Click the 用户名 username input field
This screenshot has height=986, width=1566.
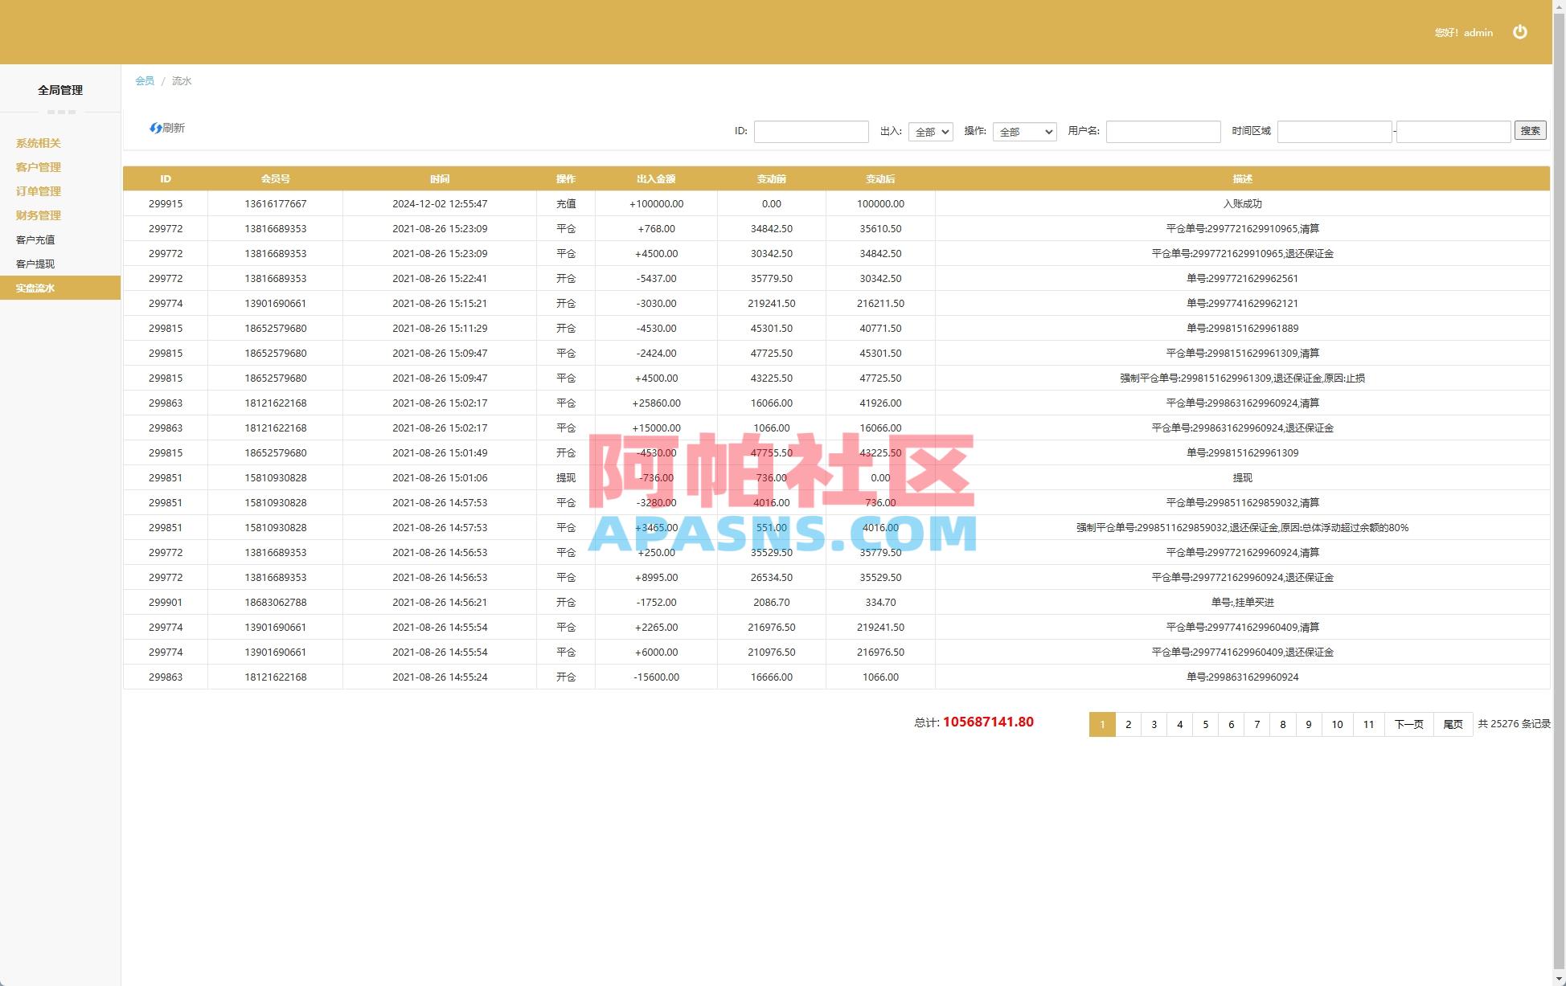click(1162, 131)
